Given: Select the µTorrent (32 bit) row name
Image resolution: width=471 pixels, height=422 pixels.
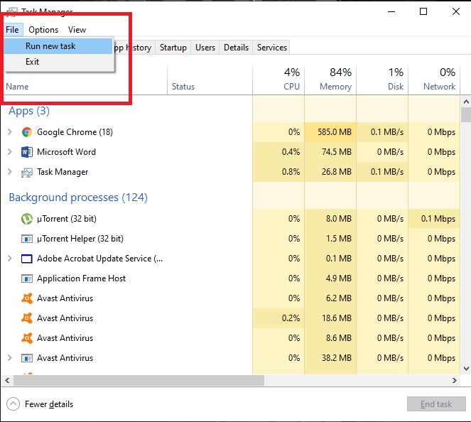Looking at the screenshot, I should (67, 219).
